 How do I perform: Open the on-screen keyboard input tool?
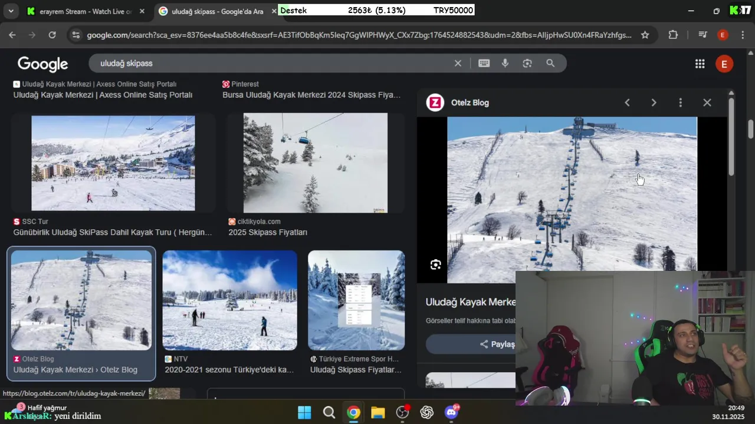(x=484, y=63)
